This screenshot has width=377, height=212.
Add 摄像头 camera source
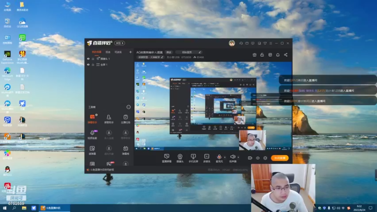click(180, 158)
